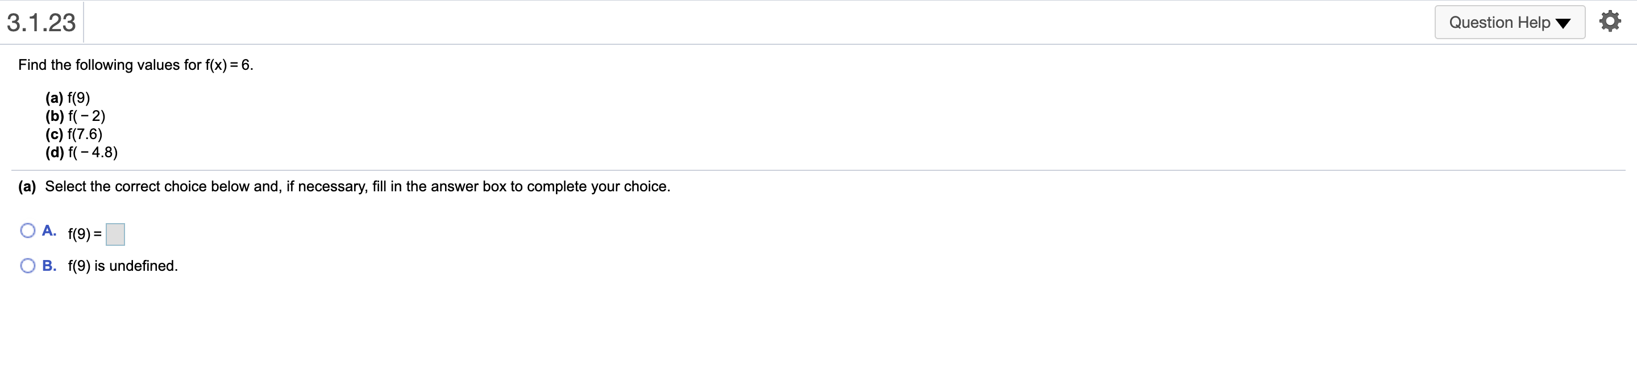Click the bold '(a)' label before the instruction

pos(27,187)
